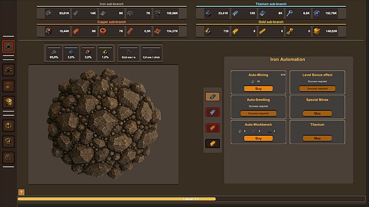
Task: Click the Special Mines Max button
Action: (317, 113)
